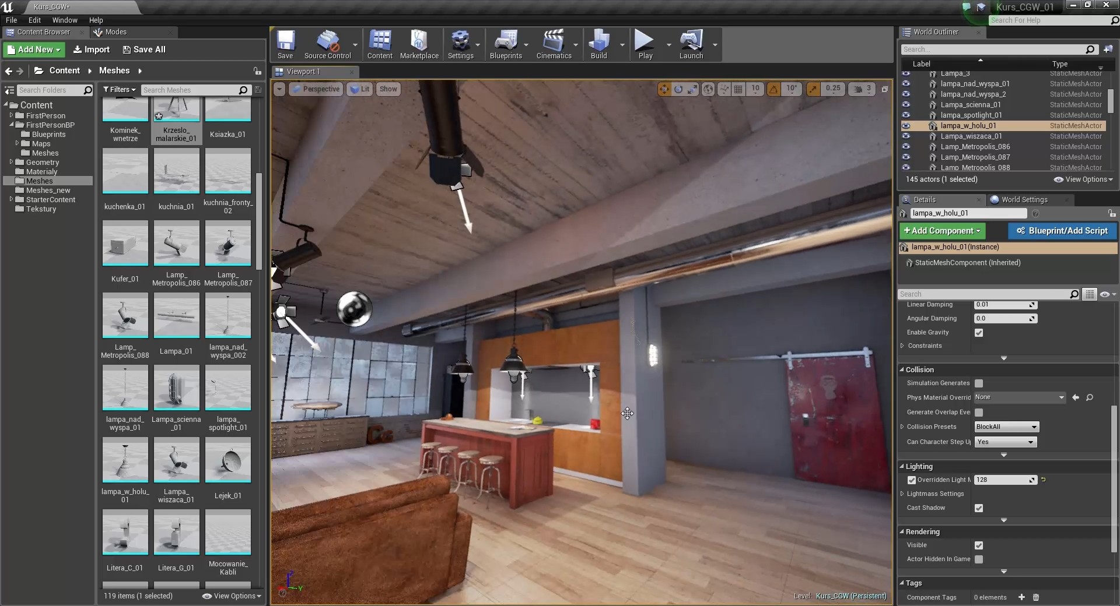This screenshot has height=606, width=1120.
Task: Uncheck the Cast Shadow checkbox
Action: tap(979, 508)
